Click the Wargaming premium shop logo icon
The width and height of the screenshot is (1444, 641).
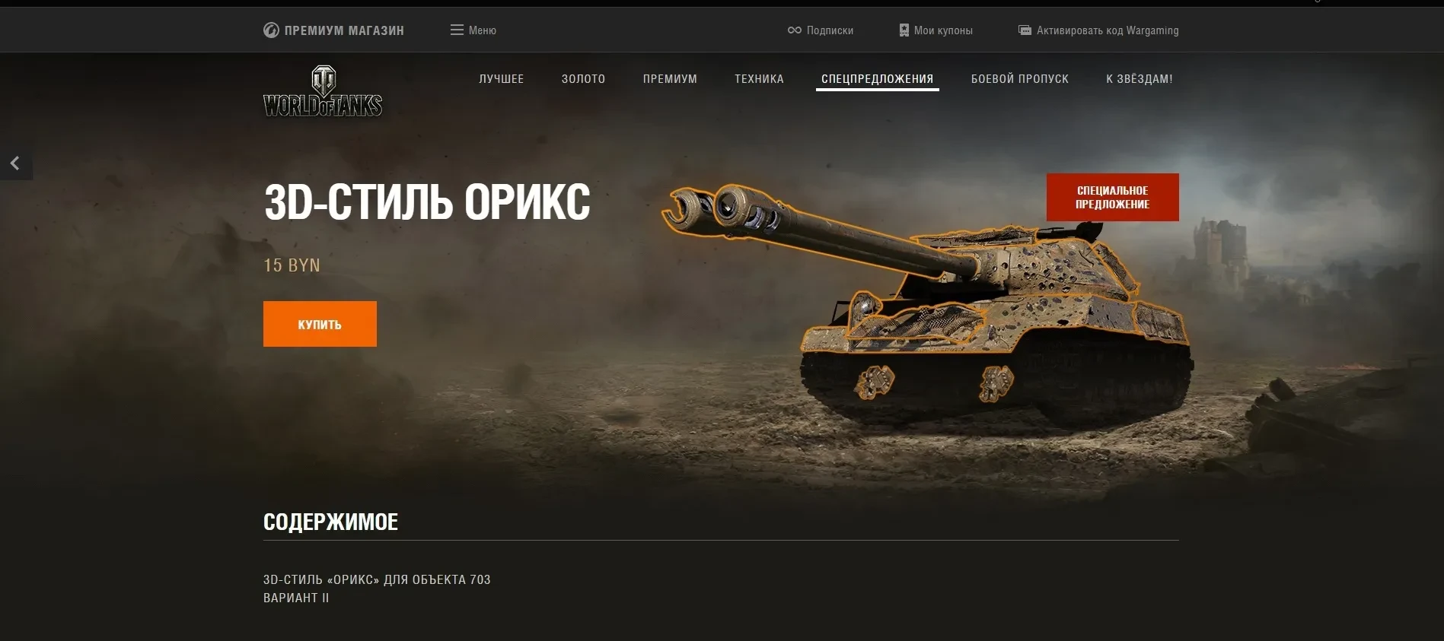tap(271, 30)
